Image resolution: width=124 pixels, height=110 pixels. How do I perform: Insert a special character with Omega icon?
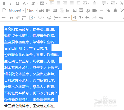click(x=40, y=18)
